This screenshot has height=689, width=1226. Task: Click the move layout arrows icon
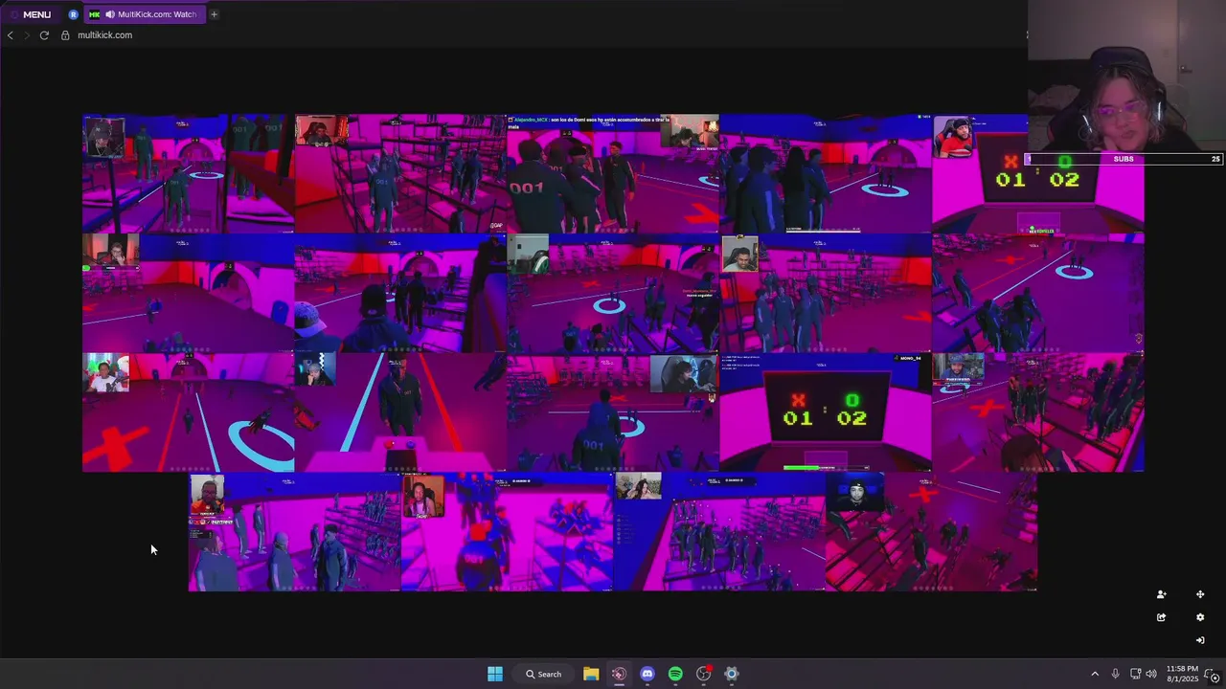tap(1200, 594)
